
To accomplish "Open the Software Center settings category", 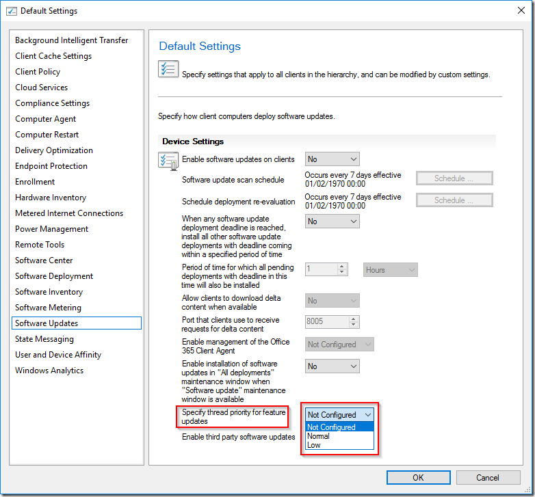I will coord(44,260).
